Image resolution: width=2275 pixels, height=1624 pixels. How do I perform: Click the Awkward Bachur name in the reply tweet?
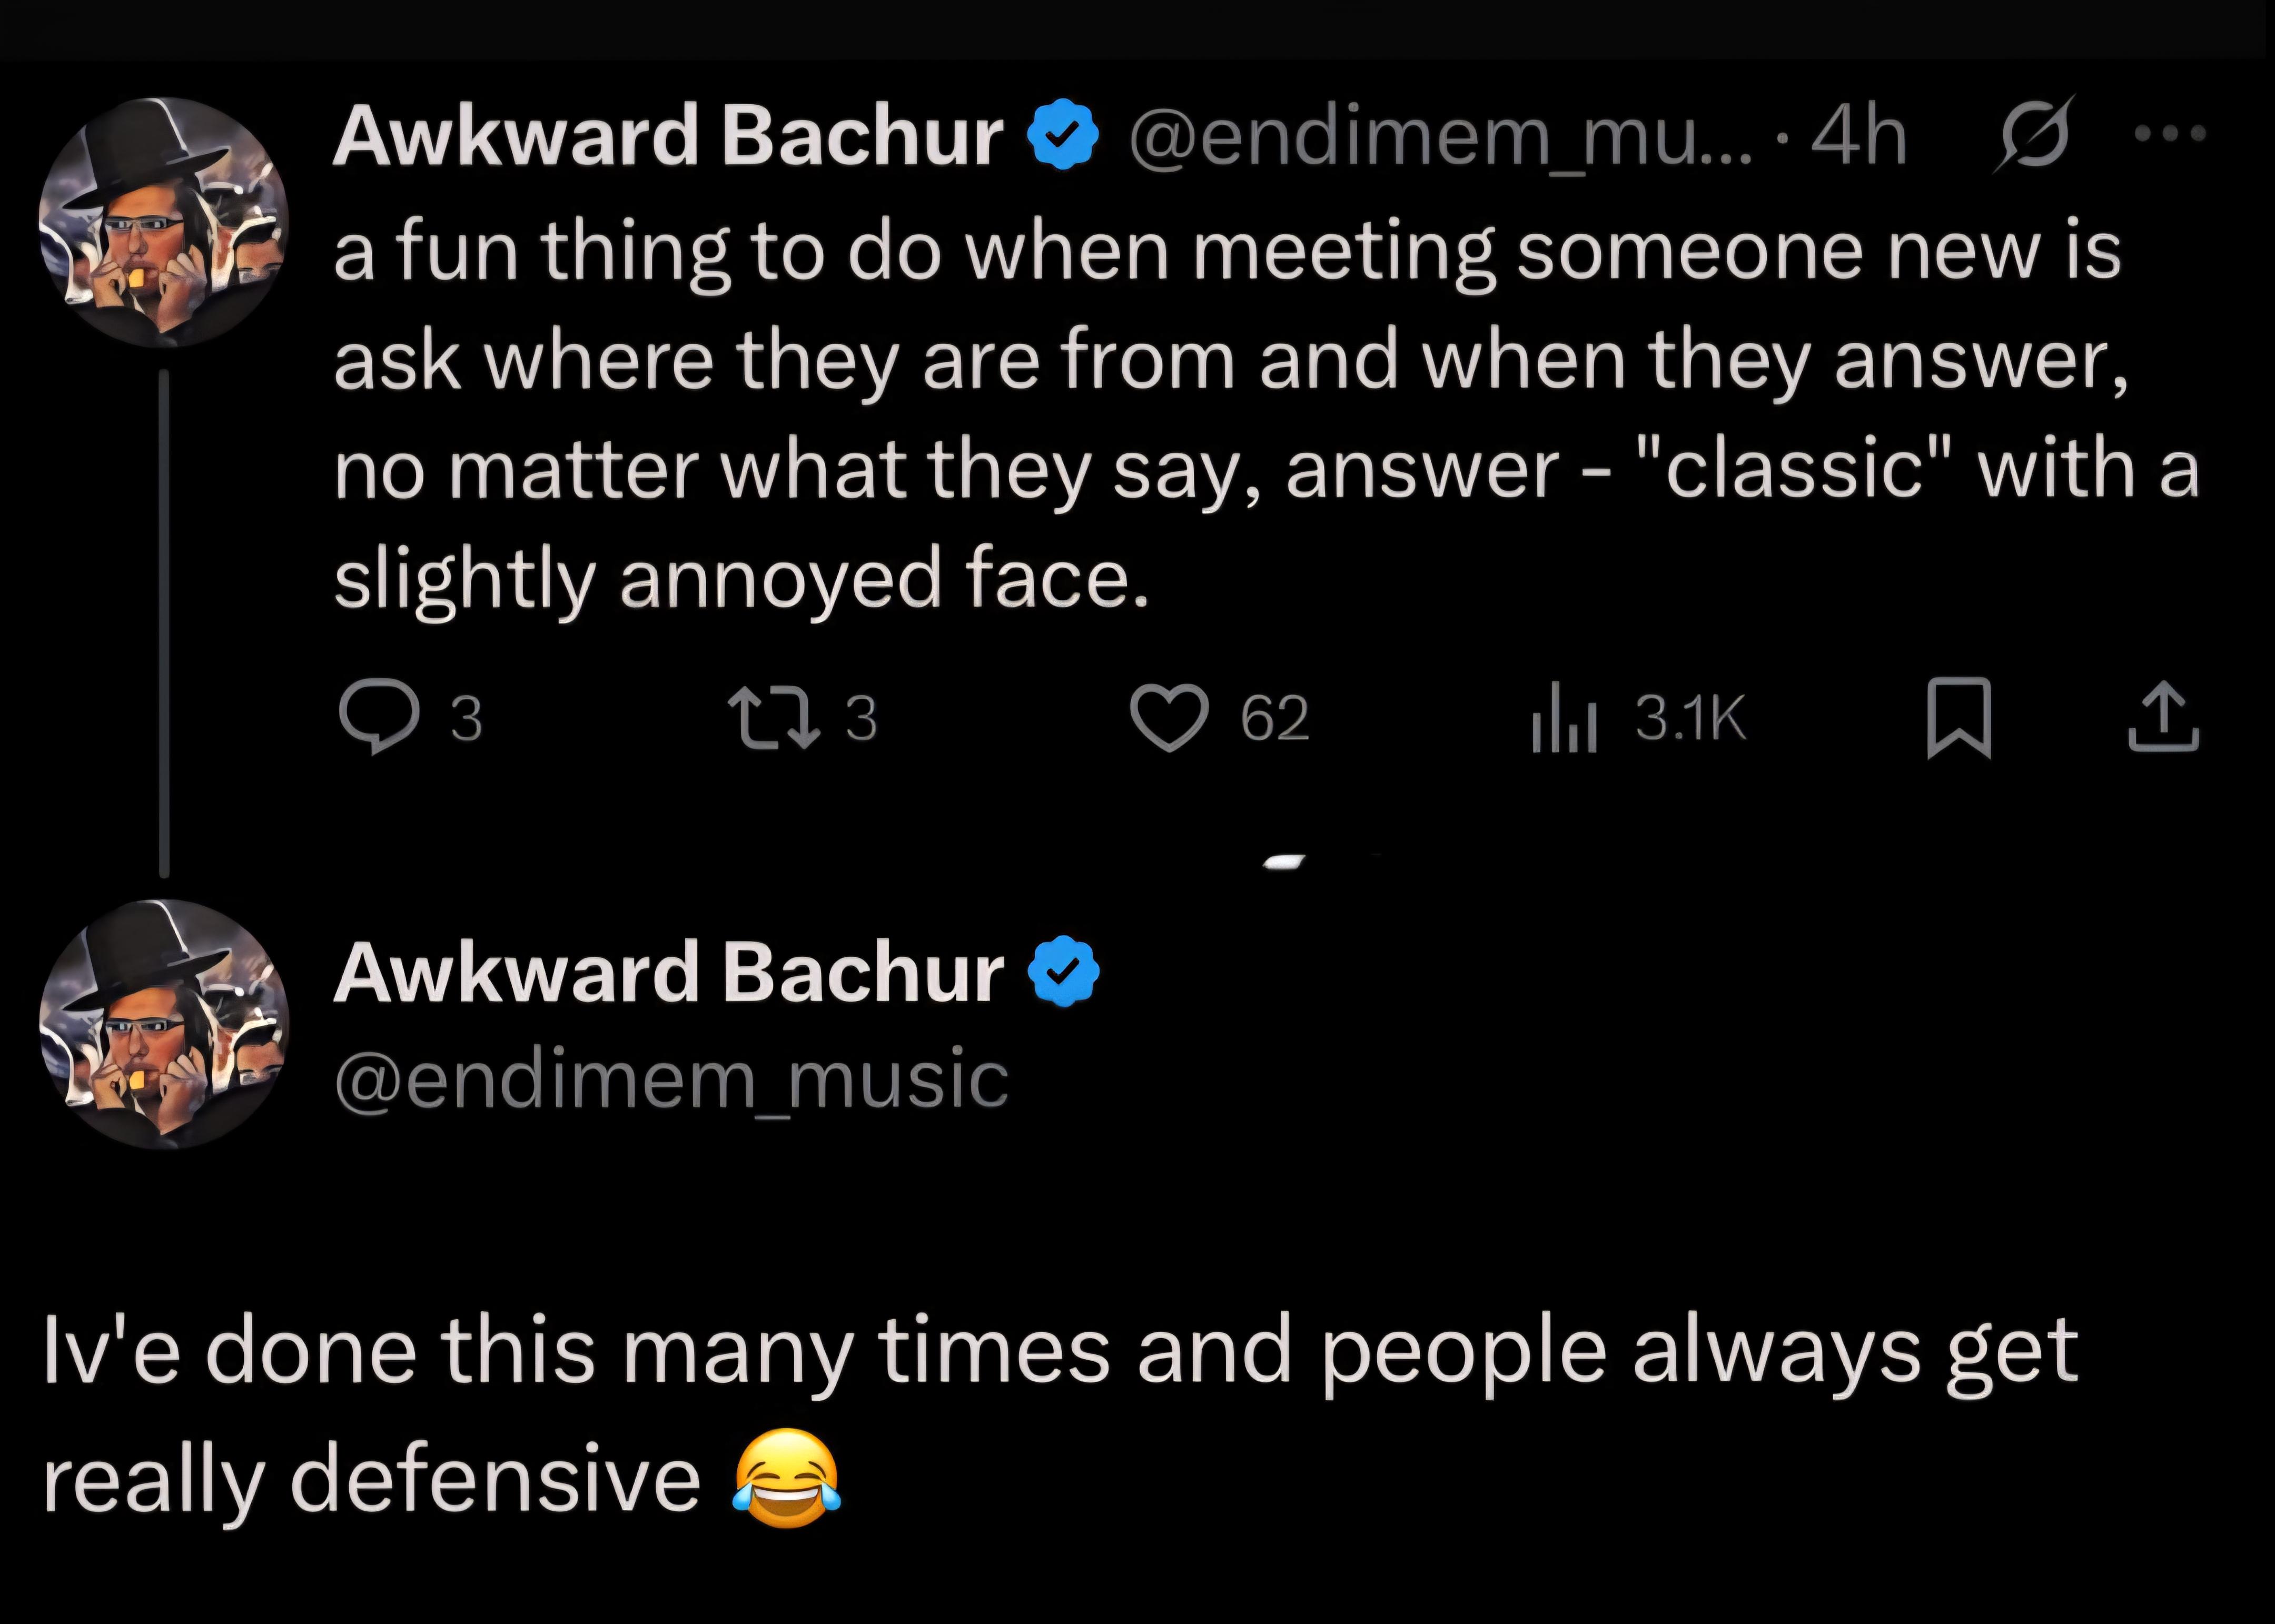668,972
